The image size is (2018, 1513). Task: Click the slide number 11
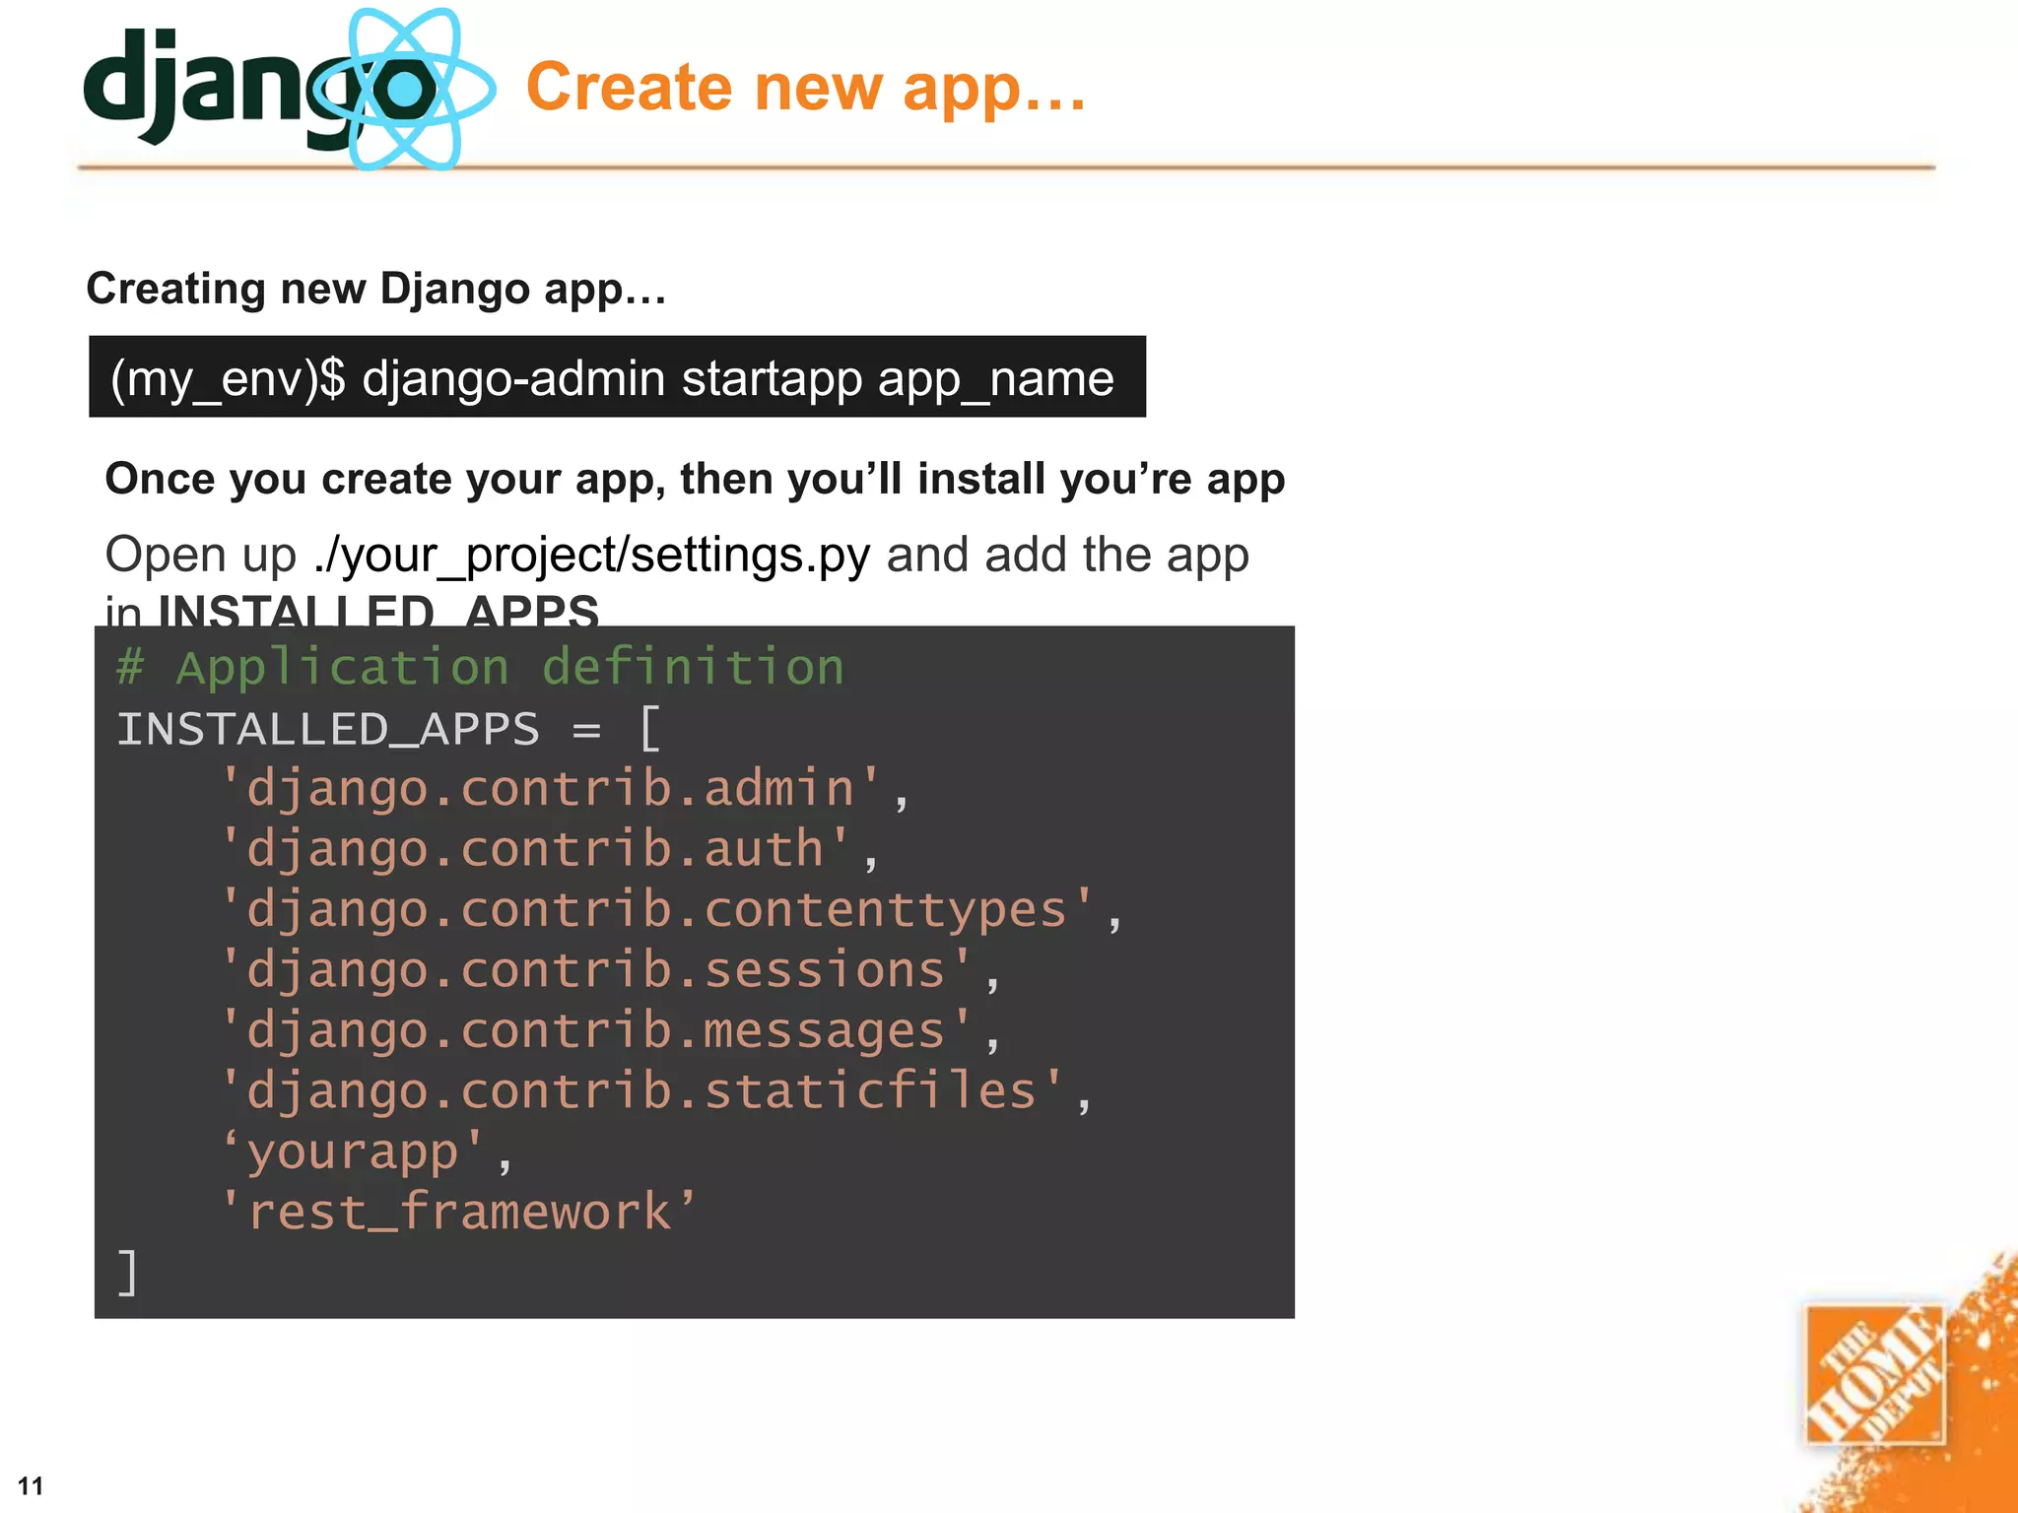point(31,1486)
